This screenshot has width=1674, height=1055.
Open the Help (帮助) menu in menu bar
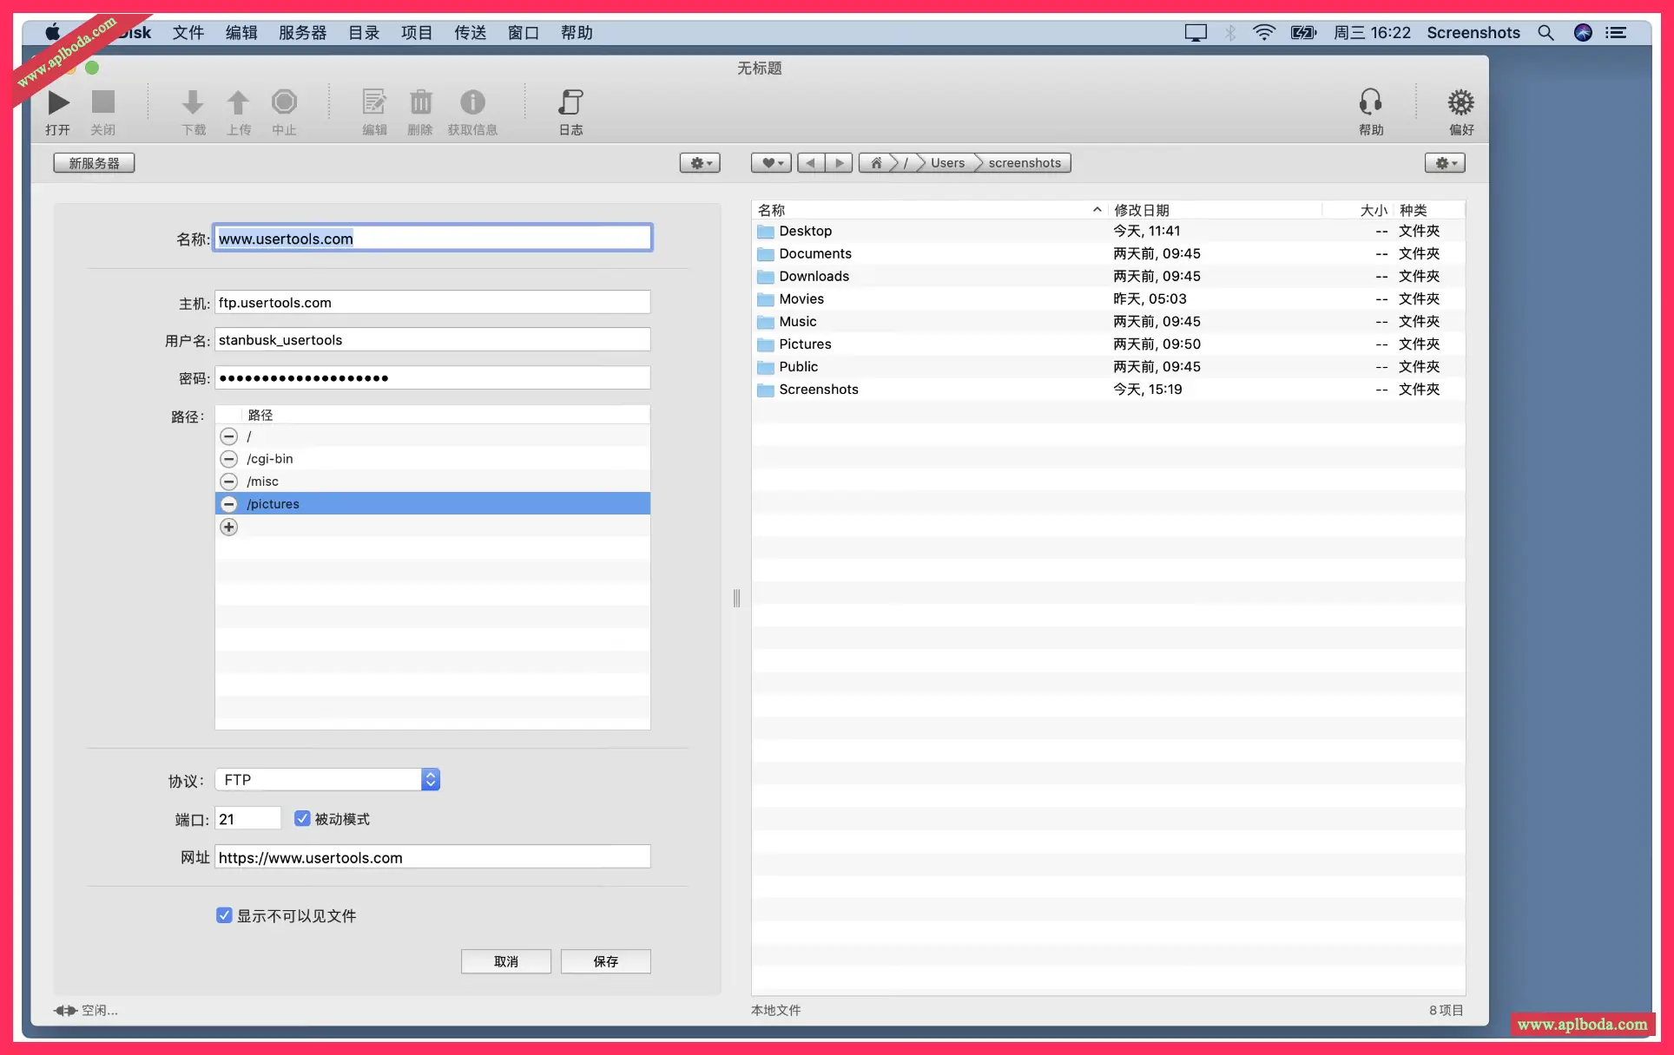tap(577, 33)
